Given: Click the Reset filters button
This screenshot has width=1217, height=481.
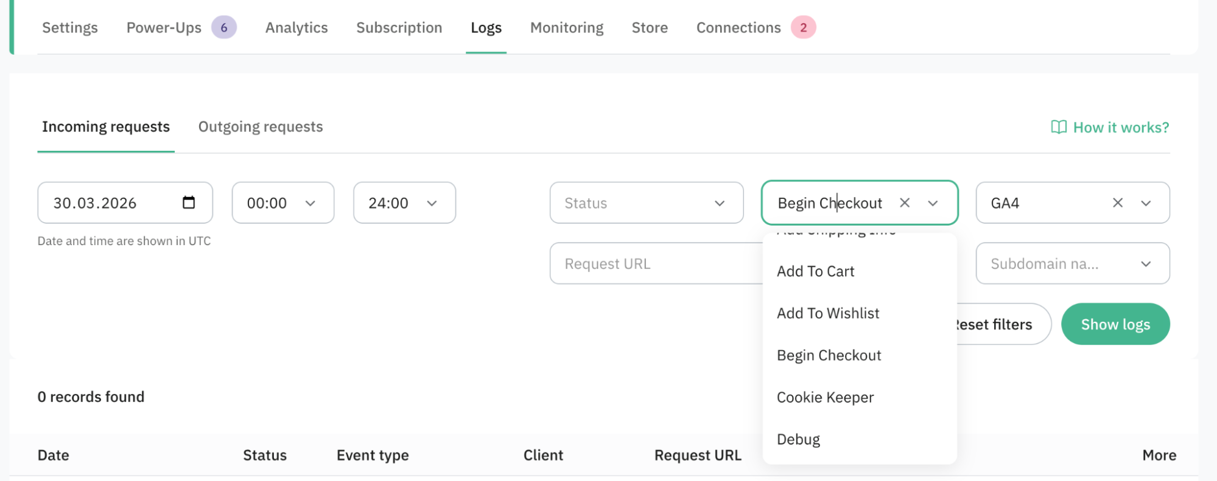Looking at the screenshot, I should point(1003,324).
